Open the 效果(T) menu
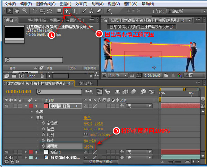 coord(81,4)
